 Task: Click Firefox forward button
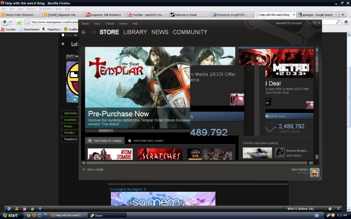11,22
